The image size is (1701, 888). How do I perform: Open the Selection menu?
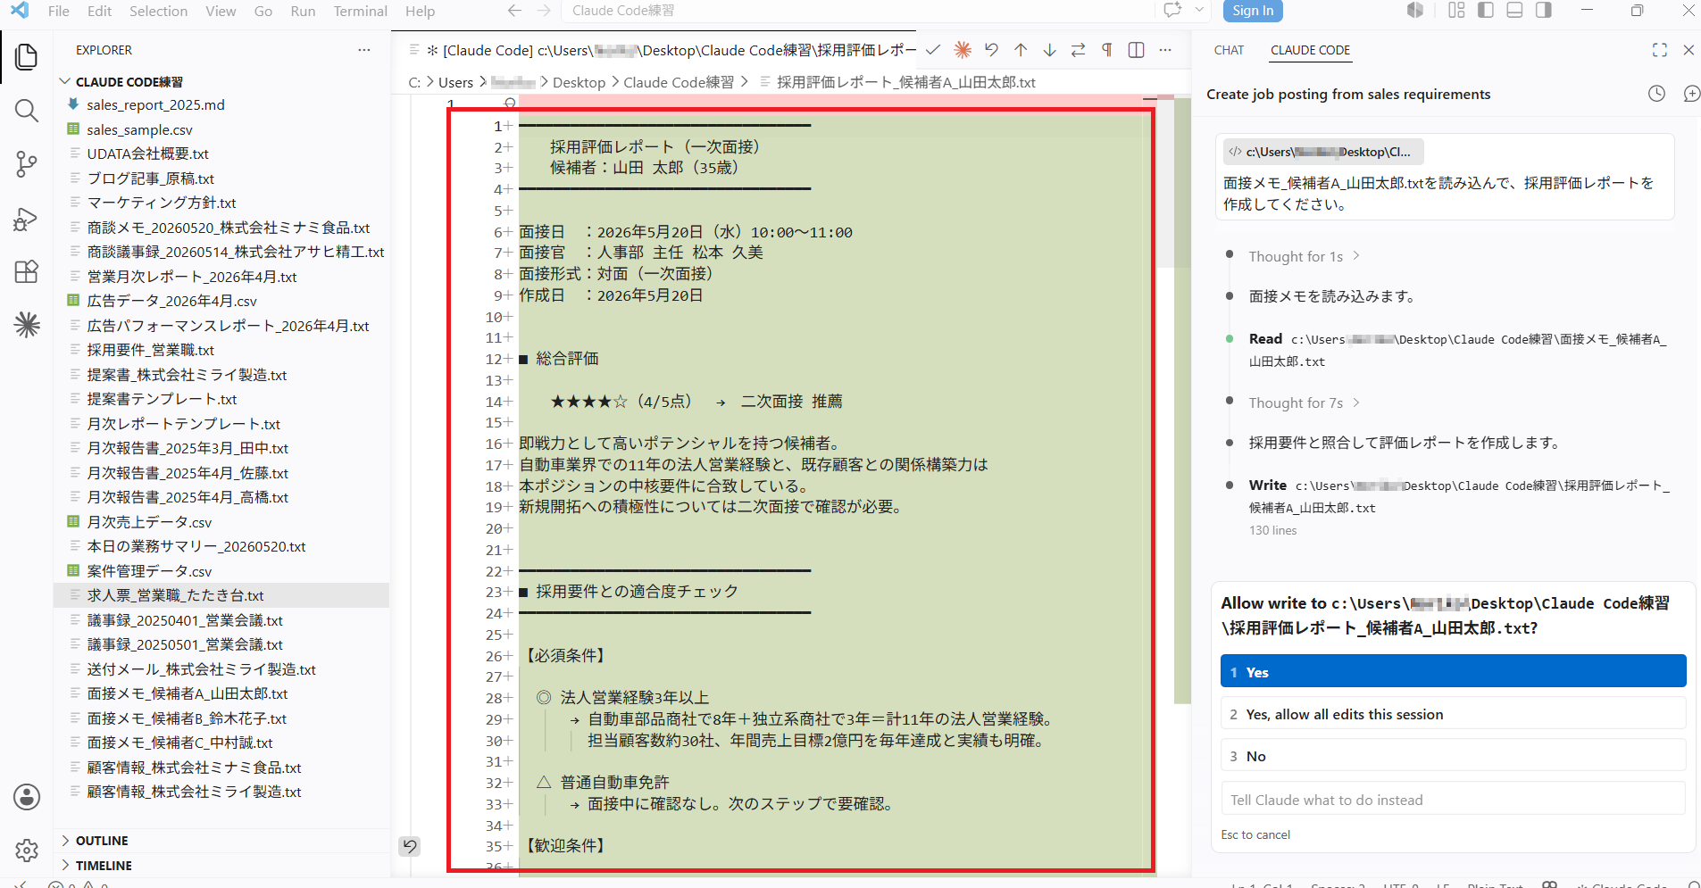(158, 11)
